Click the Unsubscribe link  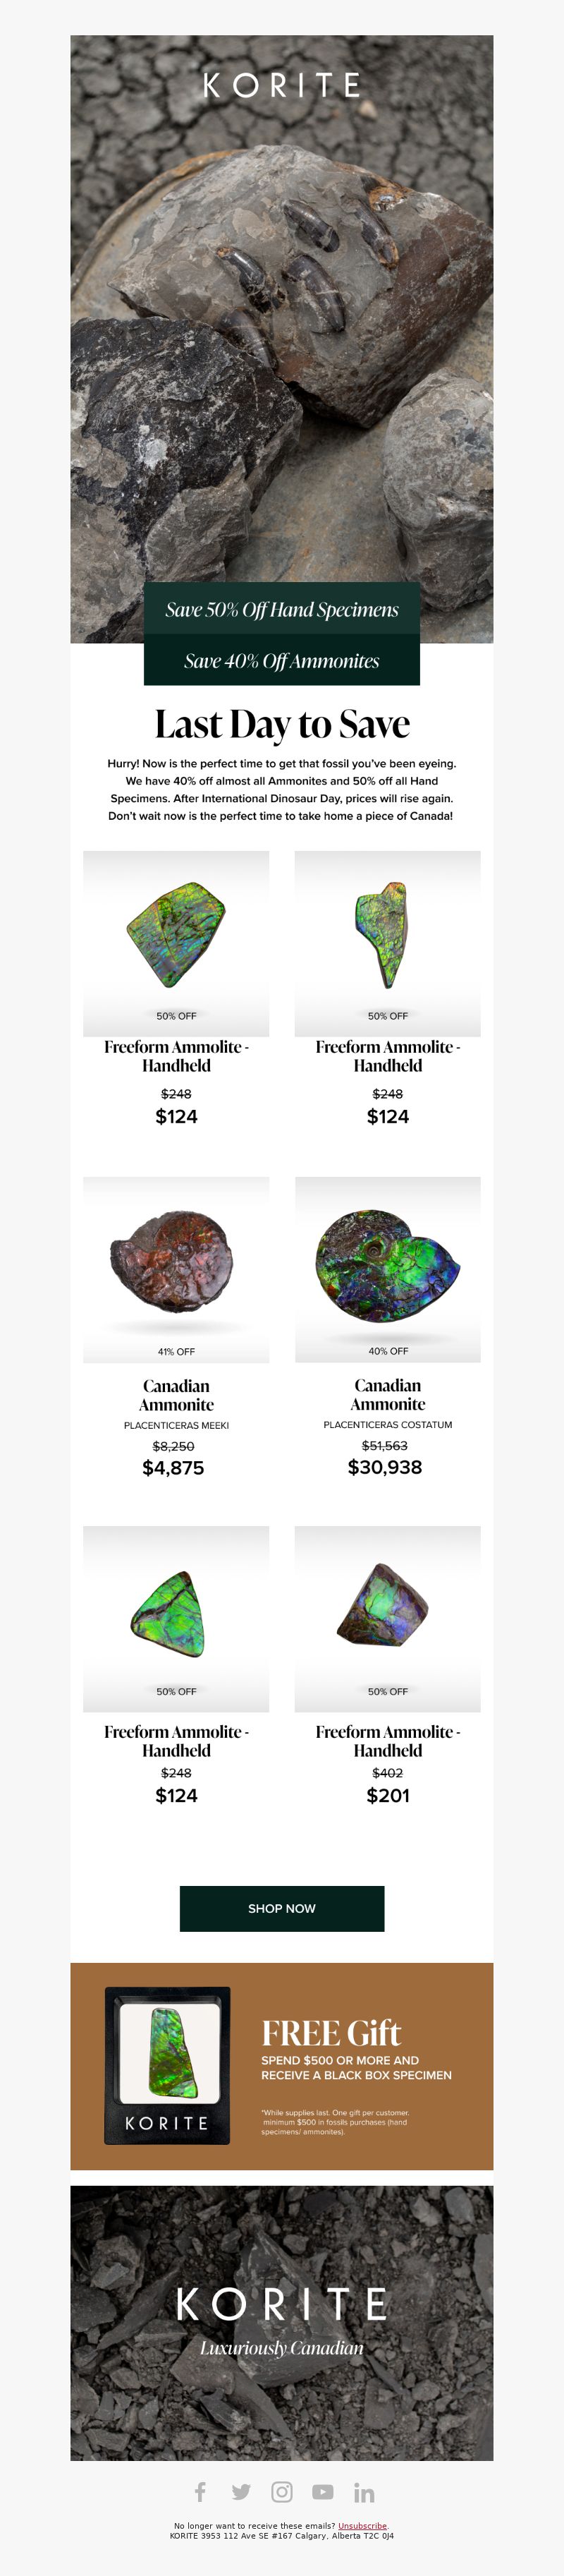(362, 2525)
